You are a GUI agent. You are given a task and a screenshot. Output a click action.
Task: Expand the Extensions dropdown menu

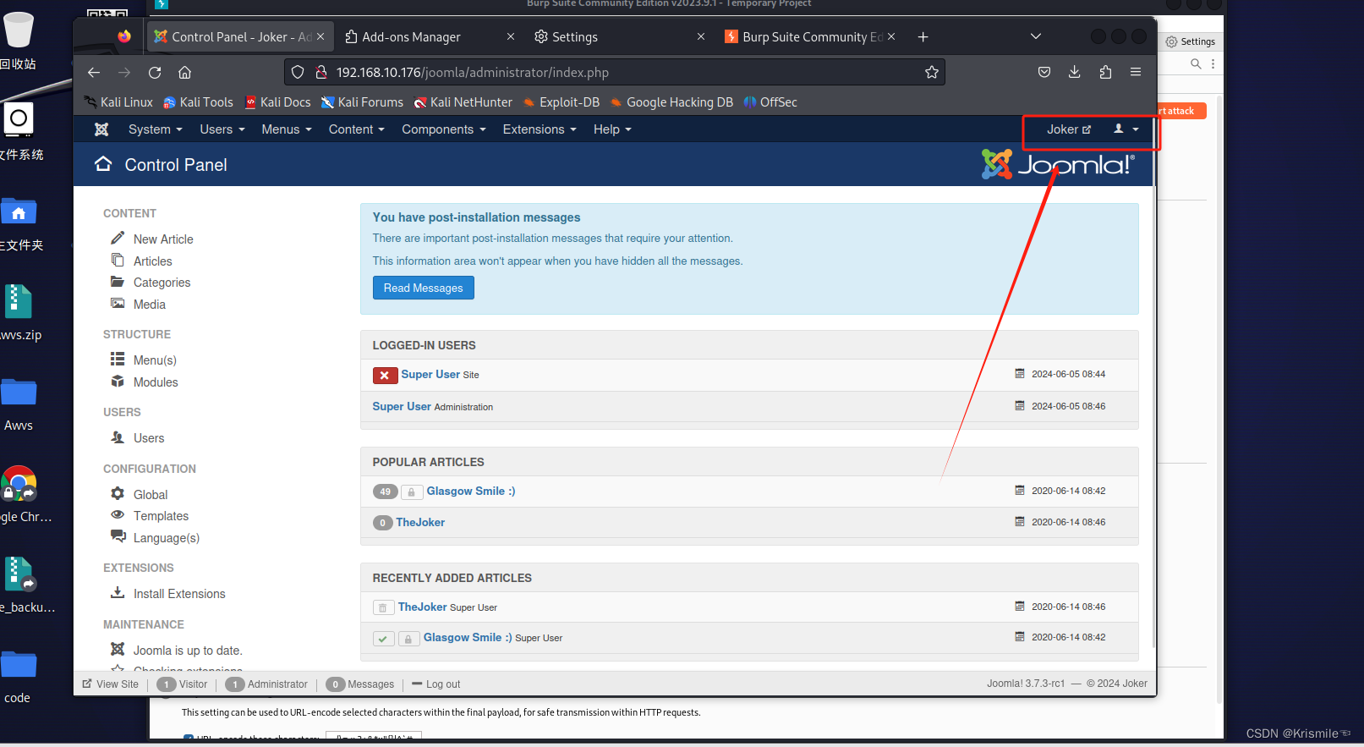[x=540, y=129]
